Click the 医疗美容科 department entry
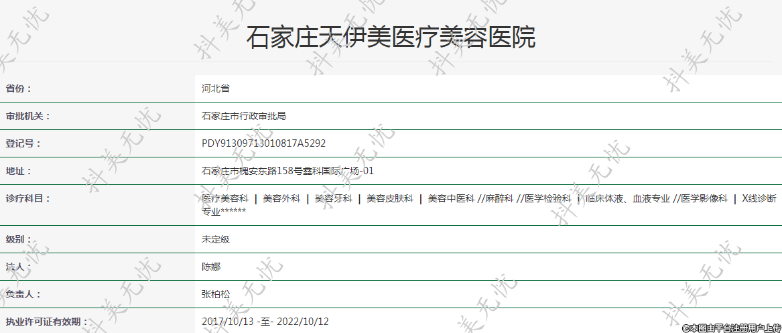Viewport: 782px width, 333px height. point(225,198)
